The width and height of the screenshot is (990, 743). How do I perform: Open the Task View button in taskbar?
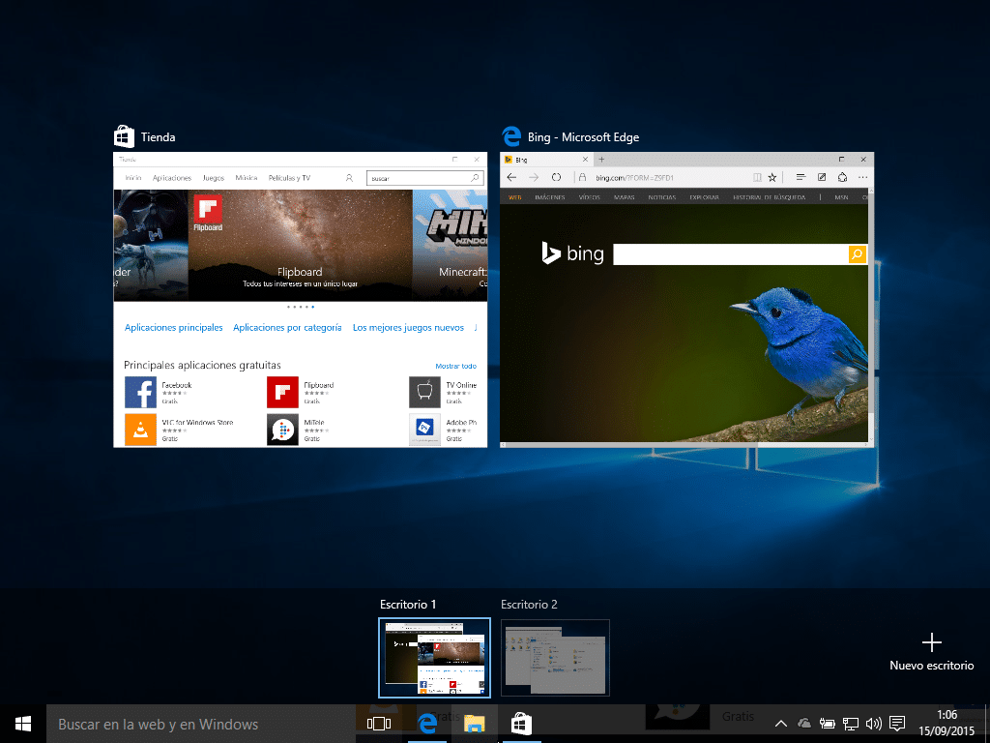379,724
